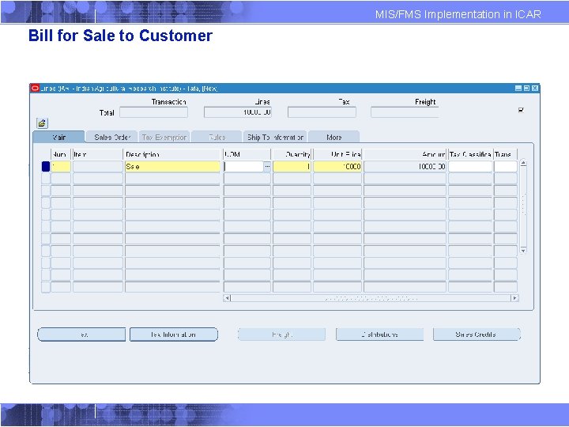Click the vertical scrollbar down arrow
The image size is (569, 427).
tap(523, 250)
